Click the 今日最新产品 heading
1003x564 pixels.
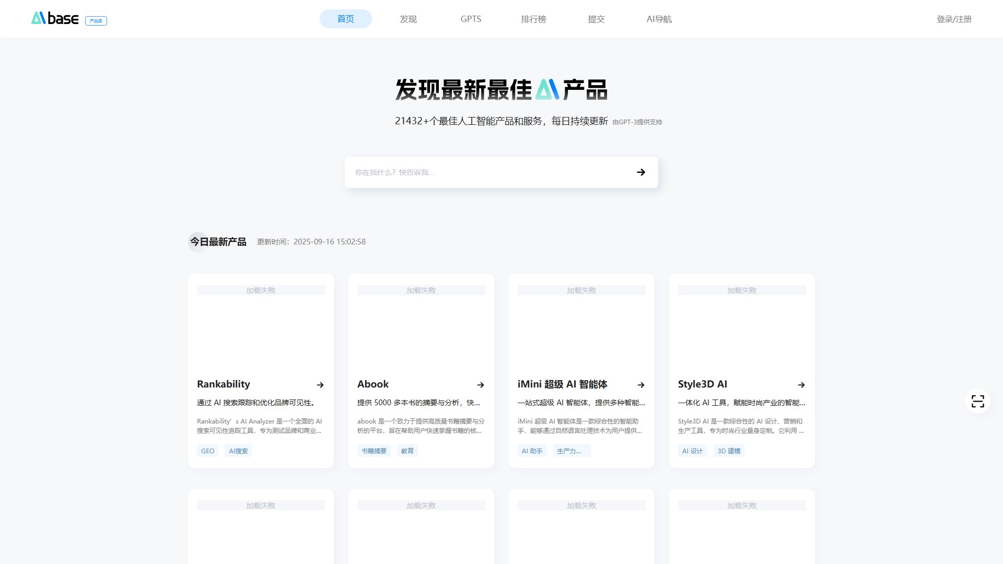tap(218, 242)
